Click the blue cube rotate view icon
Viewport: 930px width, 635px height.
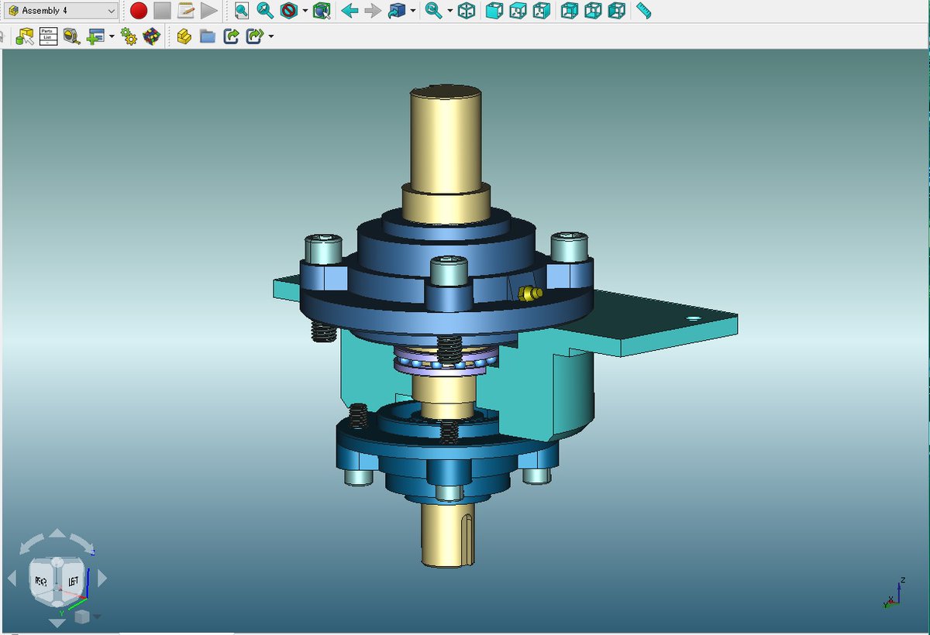[397, 11]
